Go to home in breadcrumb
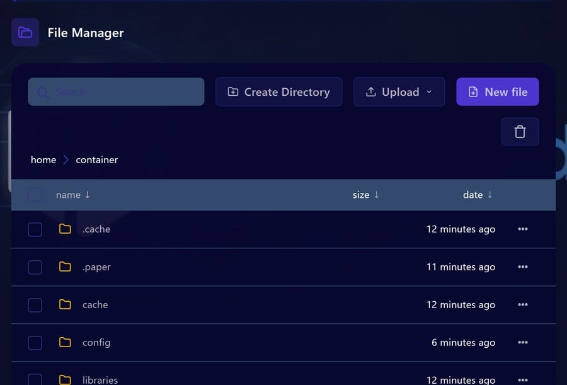 [43, 159]
